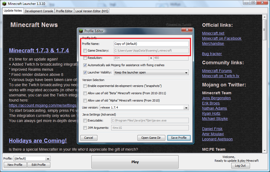Click the Log Out button
Viewport: 270px width, 172px height.
tap(241, 166)
